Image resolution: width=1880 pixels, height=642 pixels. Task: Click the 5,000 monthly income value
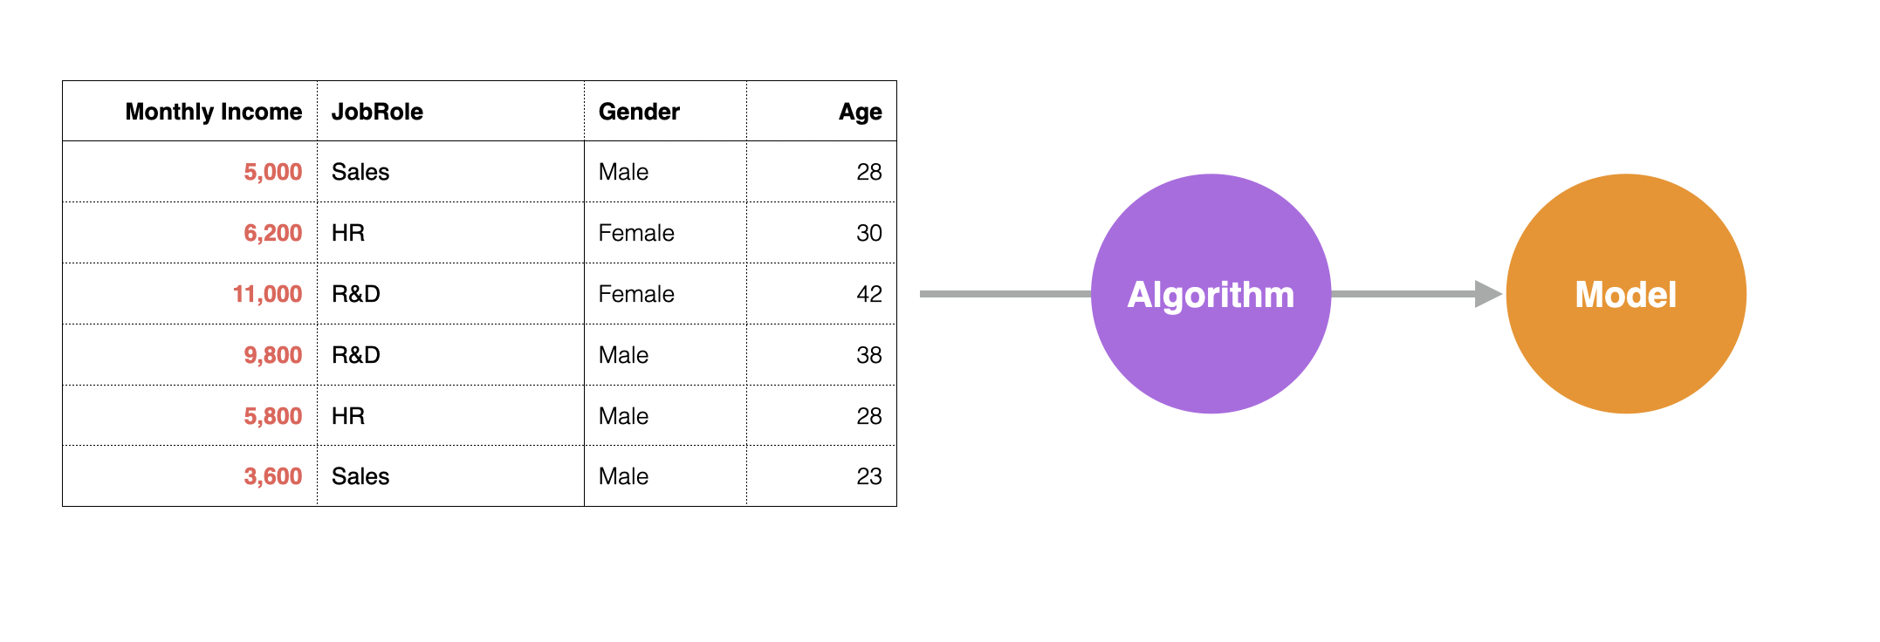pyautogui.click(x=272, y=172)
